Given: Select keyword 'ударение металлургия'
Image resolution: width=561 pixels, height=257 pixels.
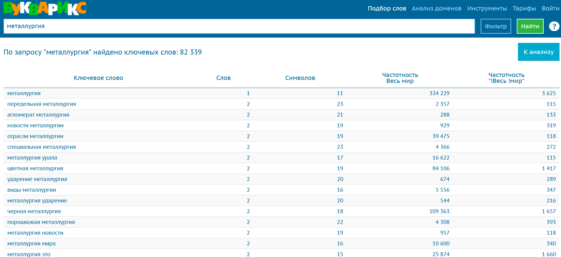Looking at the screenshot, I should tap(37, 179).
